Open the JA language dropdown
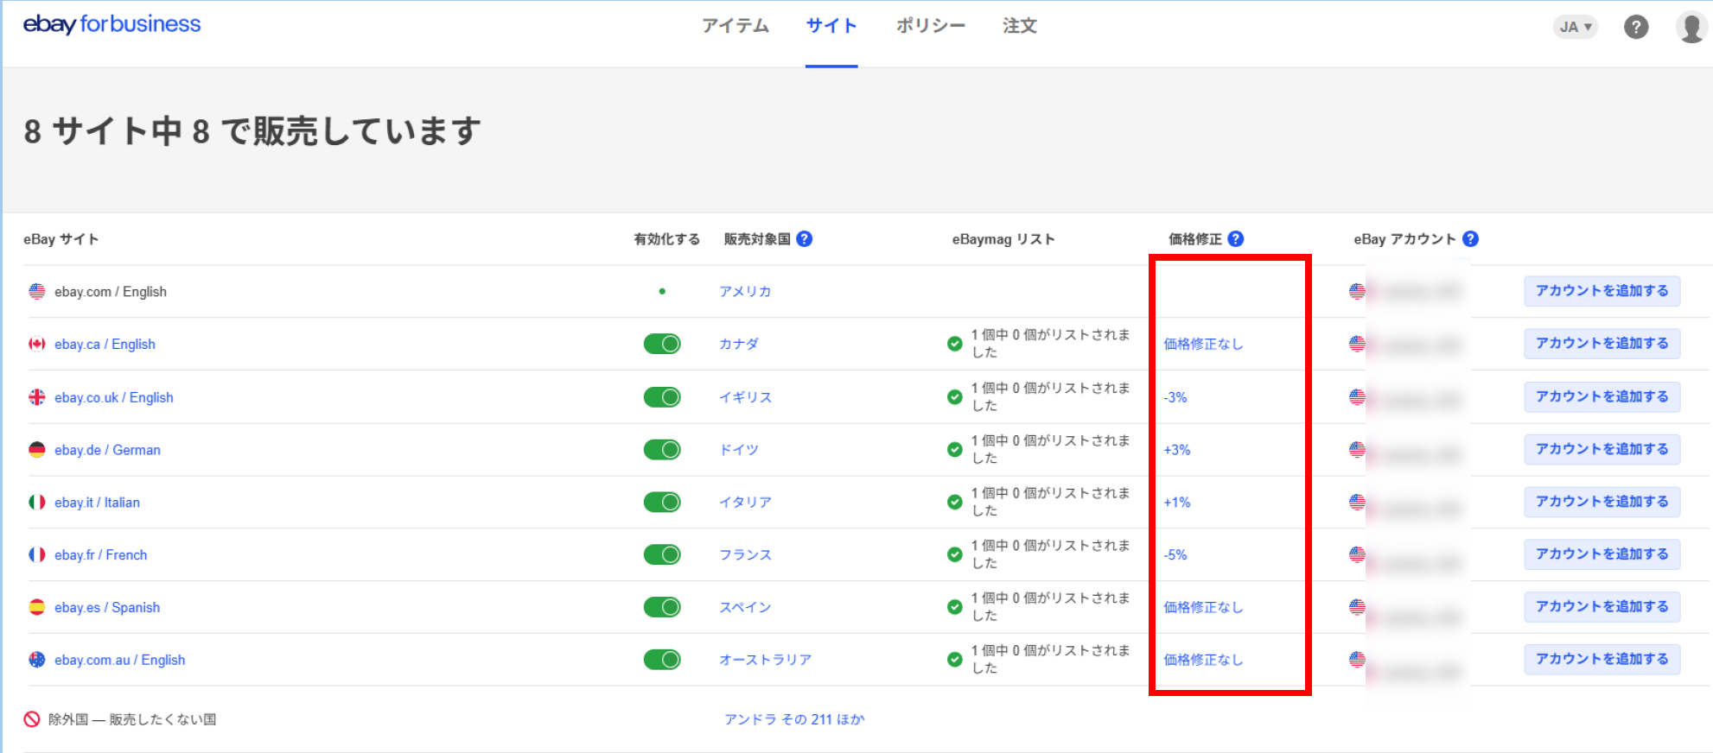1713x753 pixels. click(1575, 27)
